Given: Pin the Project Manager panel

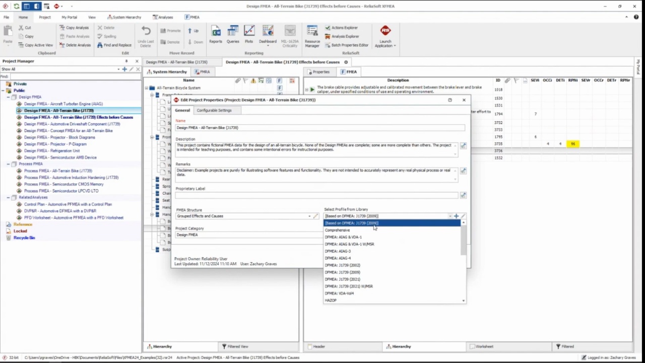Looking at the screenshot, I should click(126, 61).
